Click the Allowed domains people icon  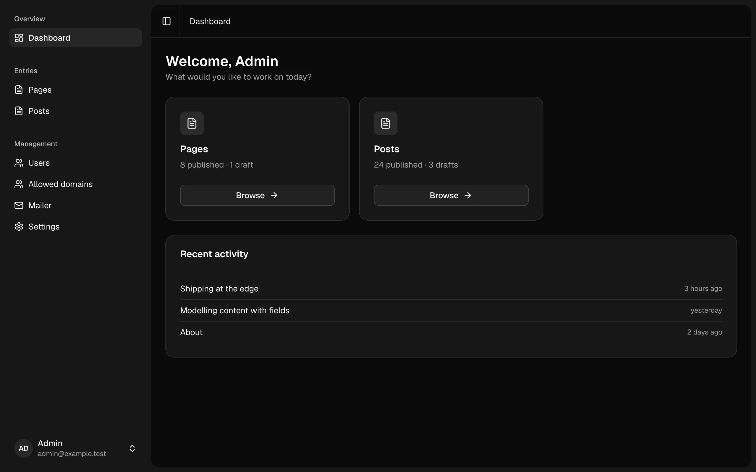point(19,184)
